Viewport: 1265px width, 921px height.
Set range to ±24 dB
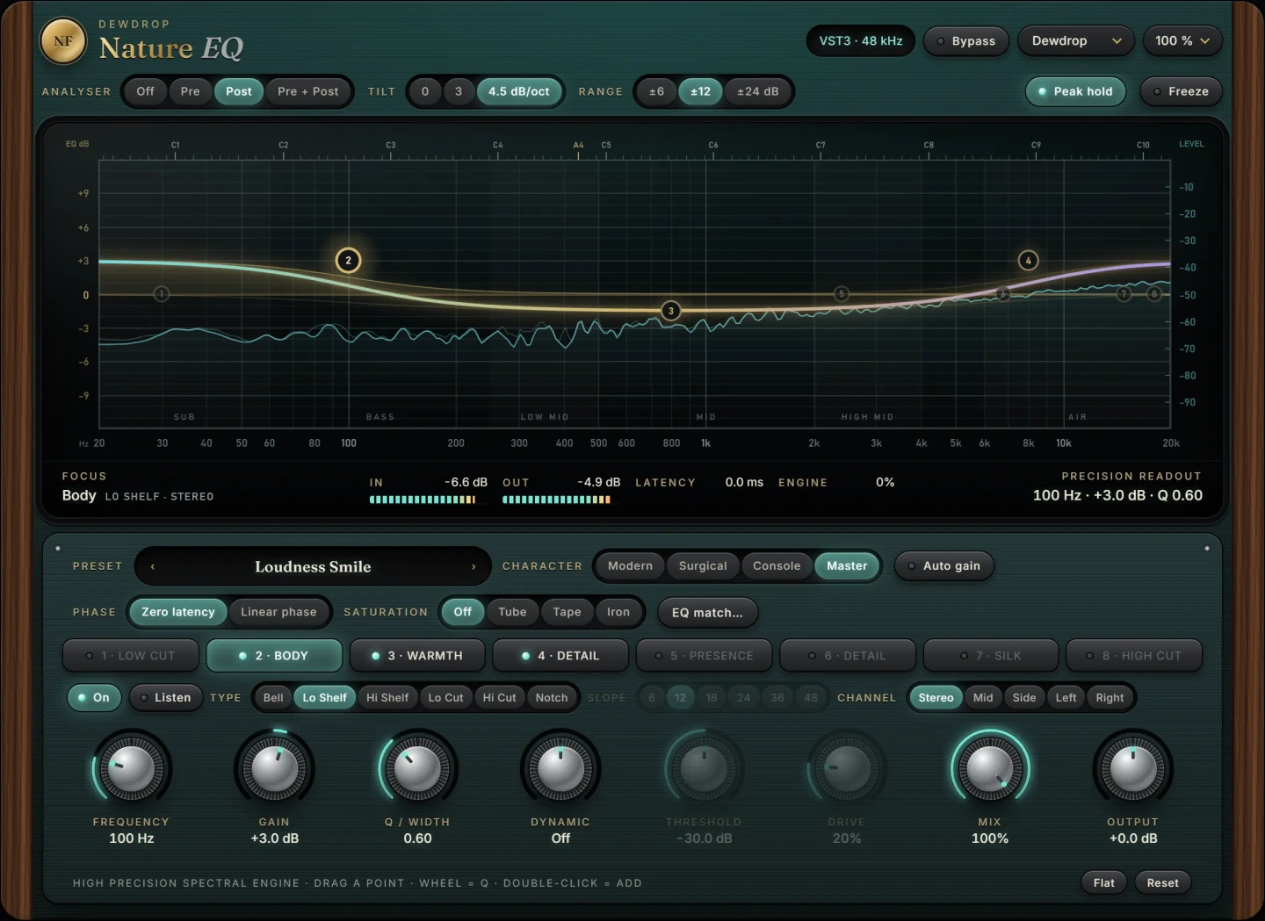[x=757, y=91]
